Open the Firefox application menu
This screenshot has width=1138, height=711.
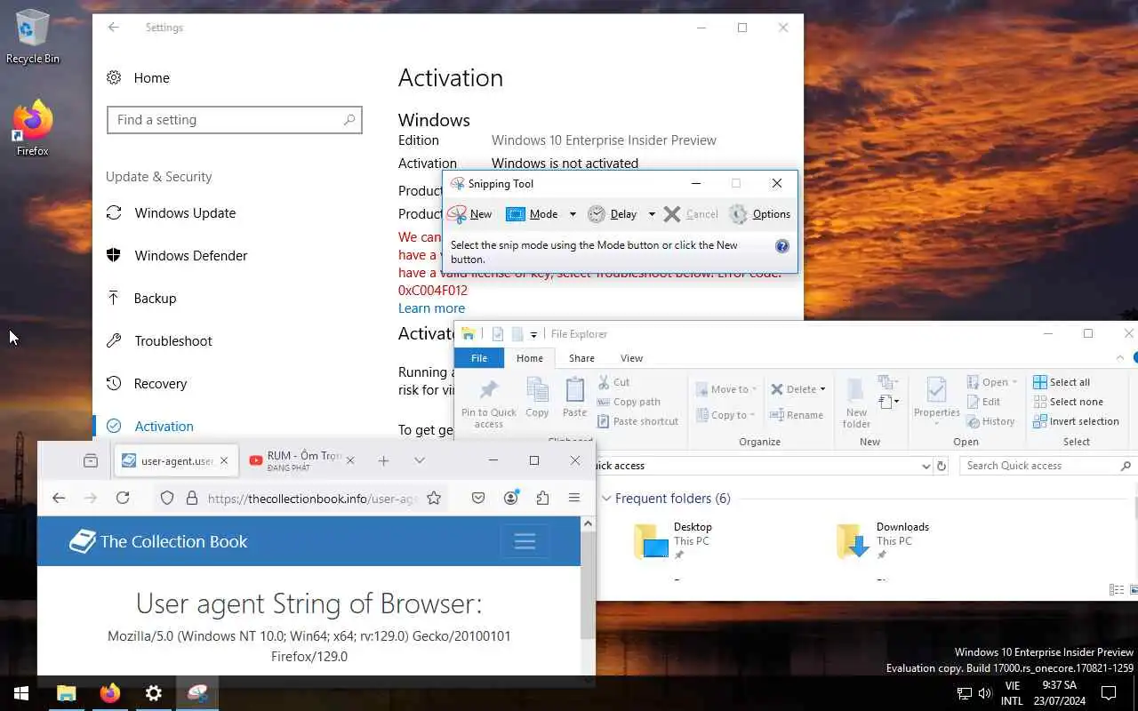tap(574, 499)
